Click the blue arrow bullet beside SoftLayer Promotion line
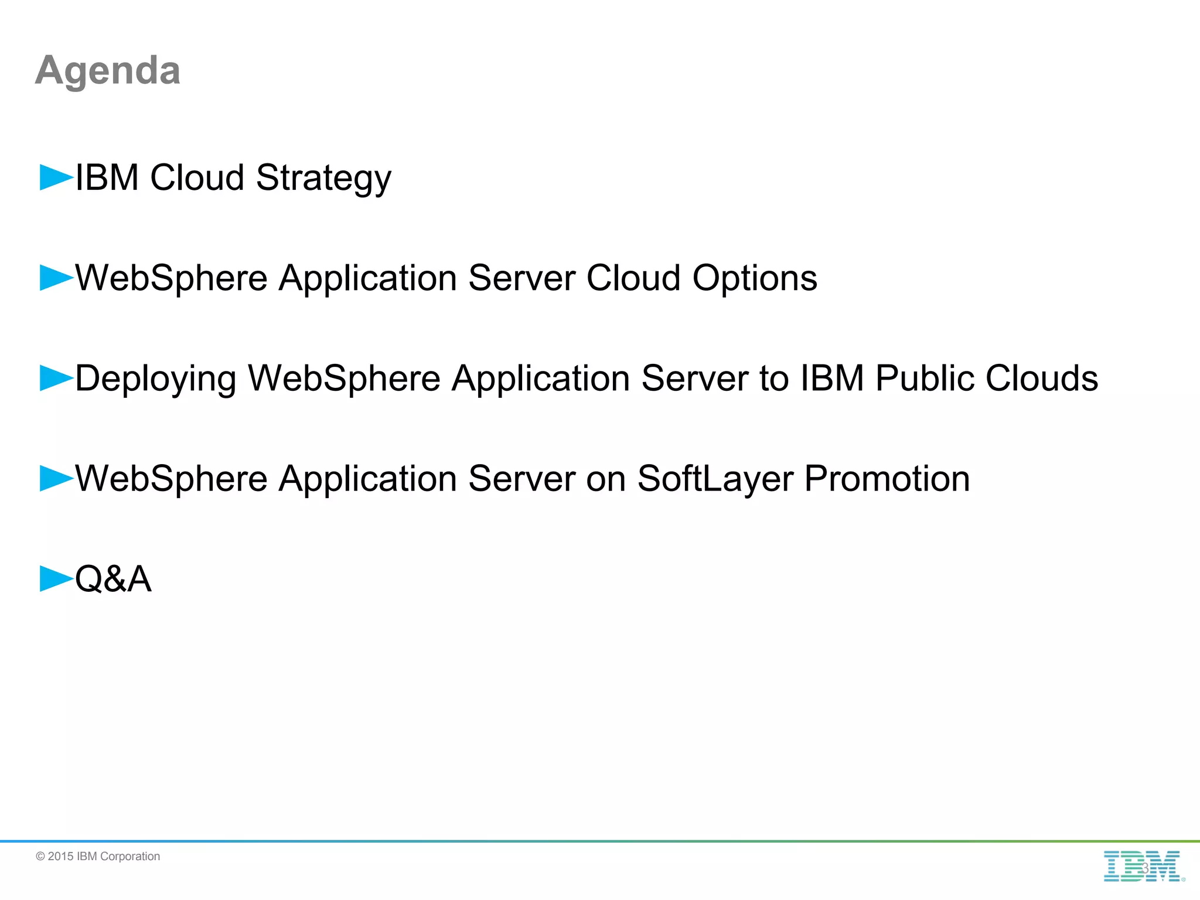 (x=56, y=478)
